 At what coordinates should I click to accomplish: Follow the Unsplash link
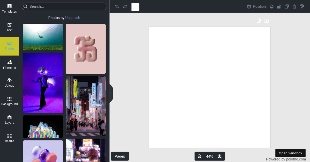point(73,18)
